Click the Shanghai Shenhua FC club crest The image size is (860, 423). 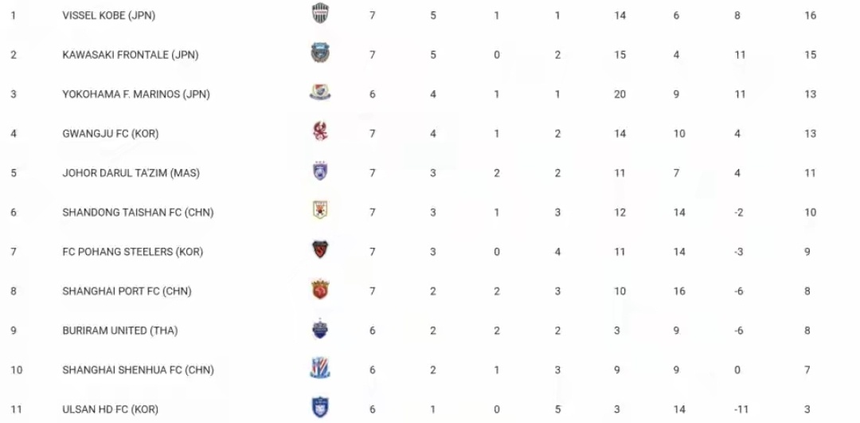[x=320, y=369]
